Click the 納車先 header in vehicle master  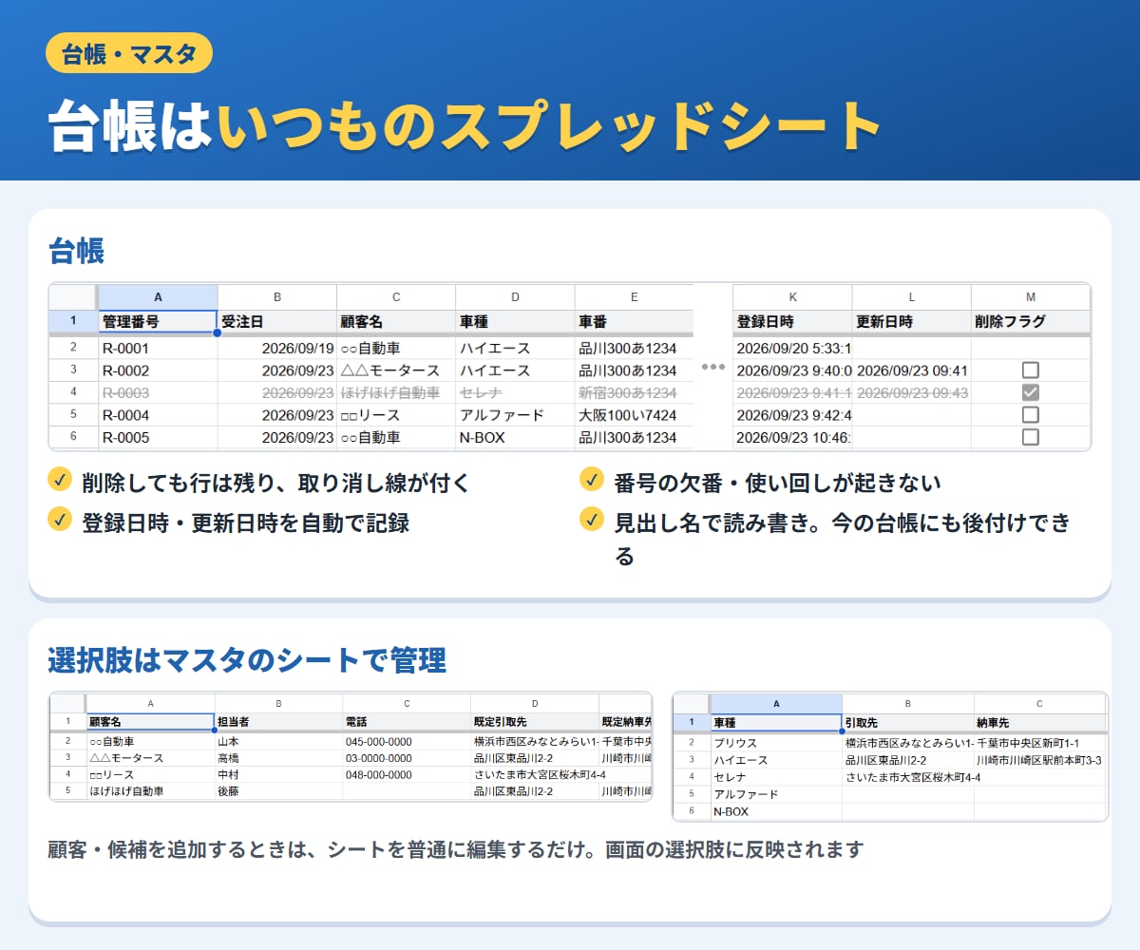(x=1039, y=723)
